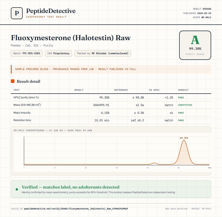Image resolution: width=222 pixels, height=217 pixels.
Task: Click the Fluoxymesterone (Halotestin) Raw heading
Action: pos(71,38)
